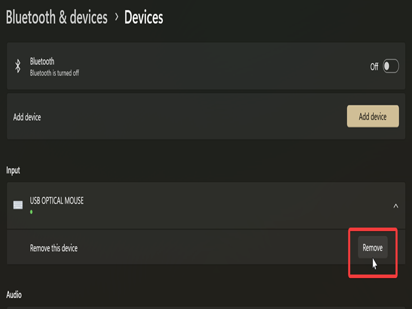Screen dimensions: 412x309
Task: Collapse the USB OPTICAL MOUSE section
Action: 396,205
